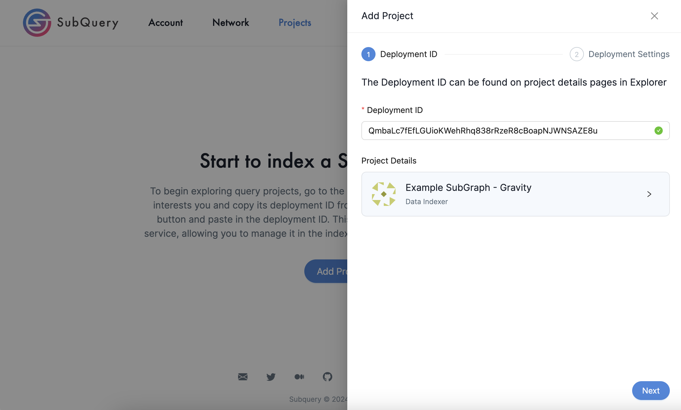Click the deployment step 1 circle indicator

pos(368,54)
